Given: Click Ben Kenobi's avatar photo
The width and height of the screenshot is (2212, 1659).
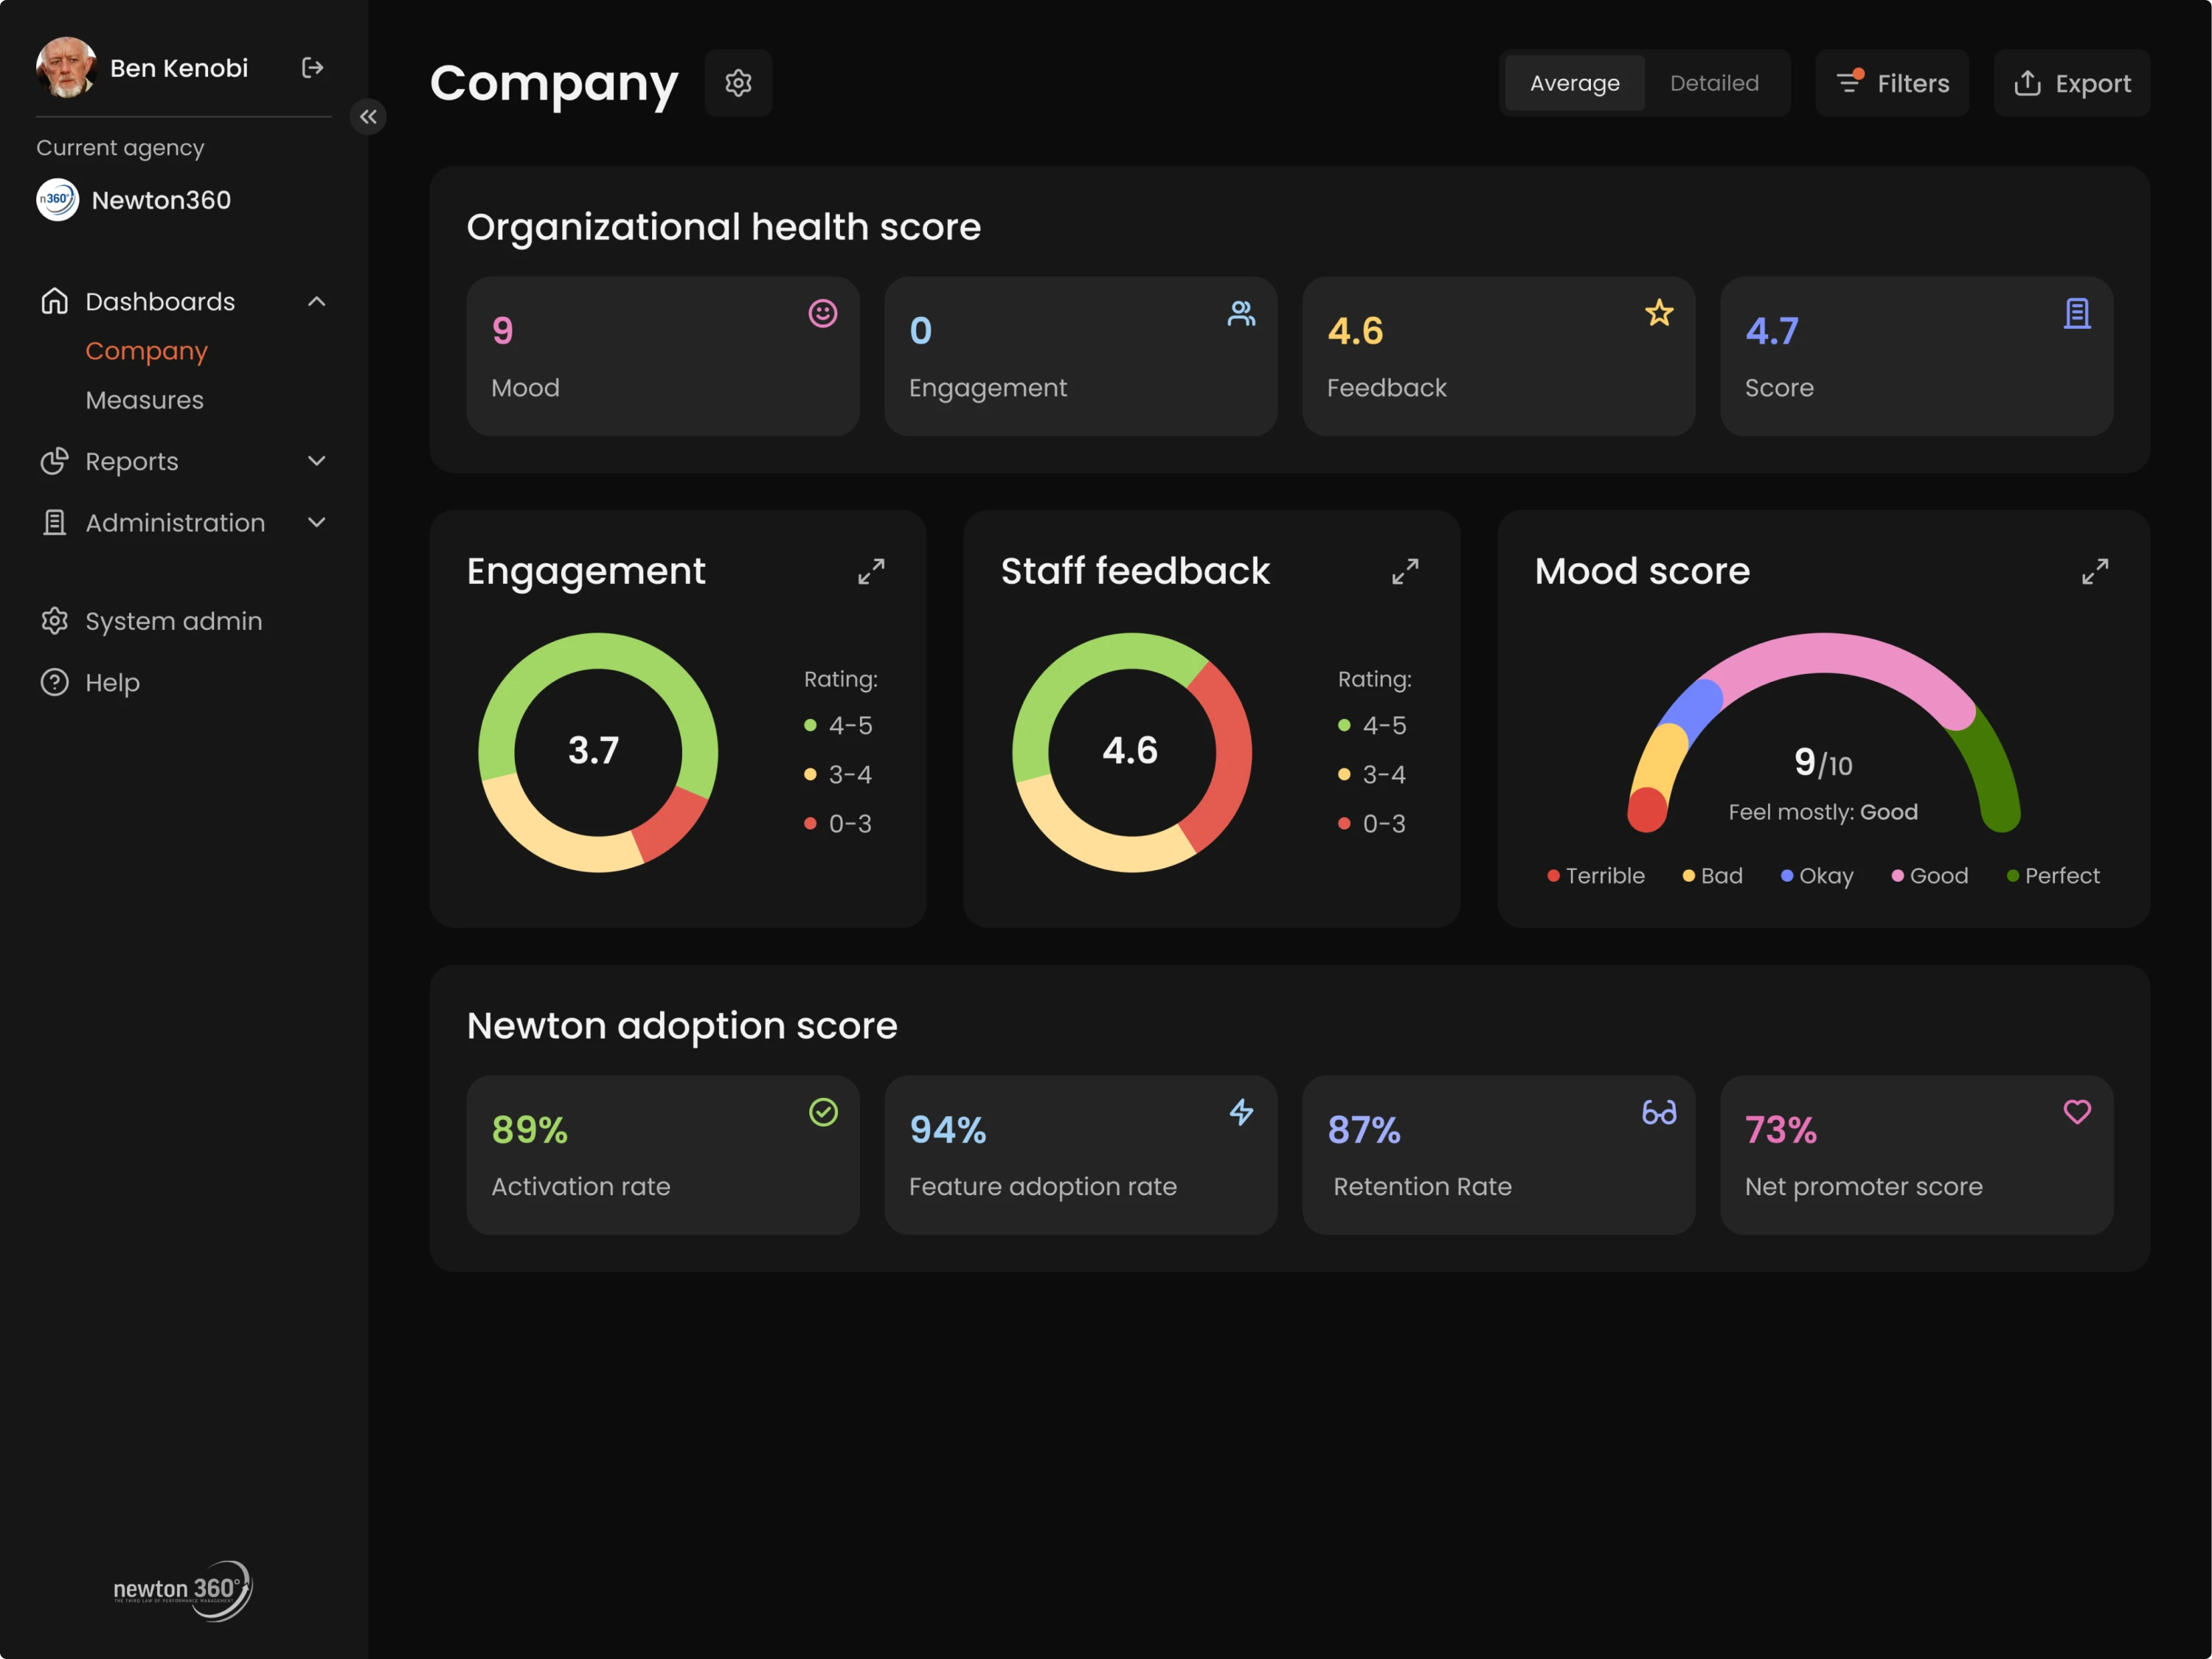Looking at the screenshot, I should 66,68.
